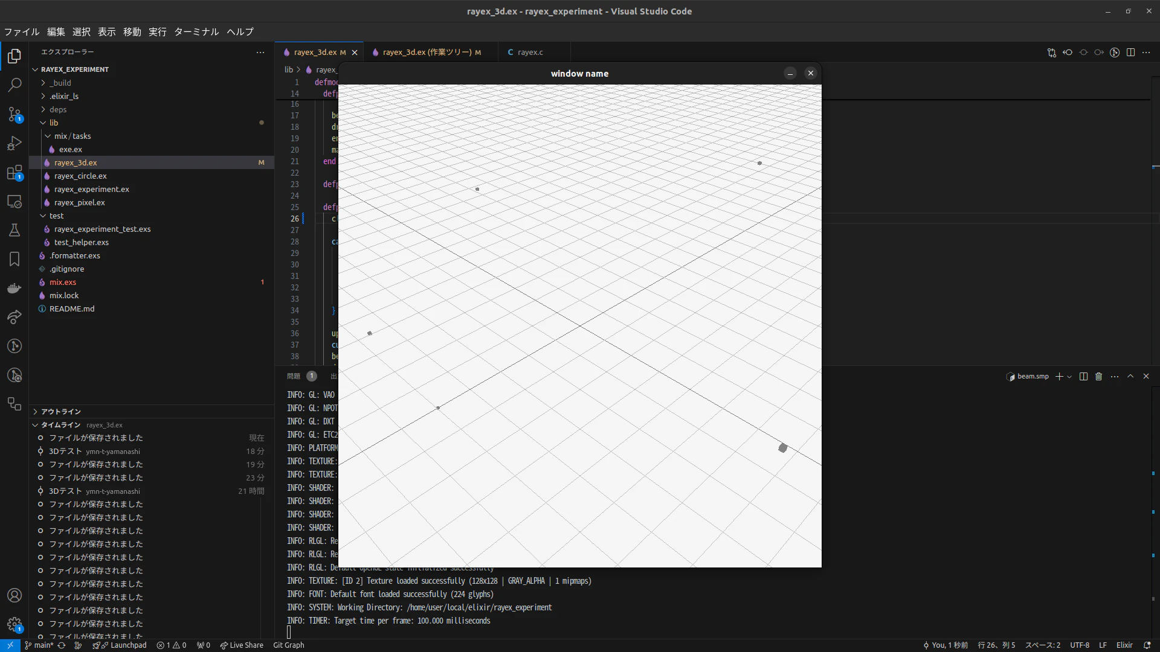The height and width of the screenshot is (652, 1160).
Task: Open the Accounts icon
Action: [x=14, y=595]
